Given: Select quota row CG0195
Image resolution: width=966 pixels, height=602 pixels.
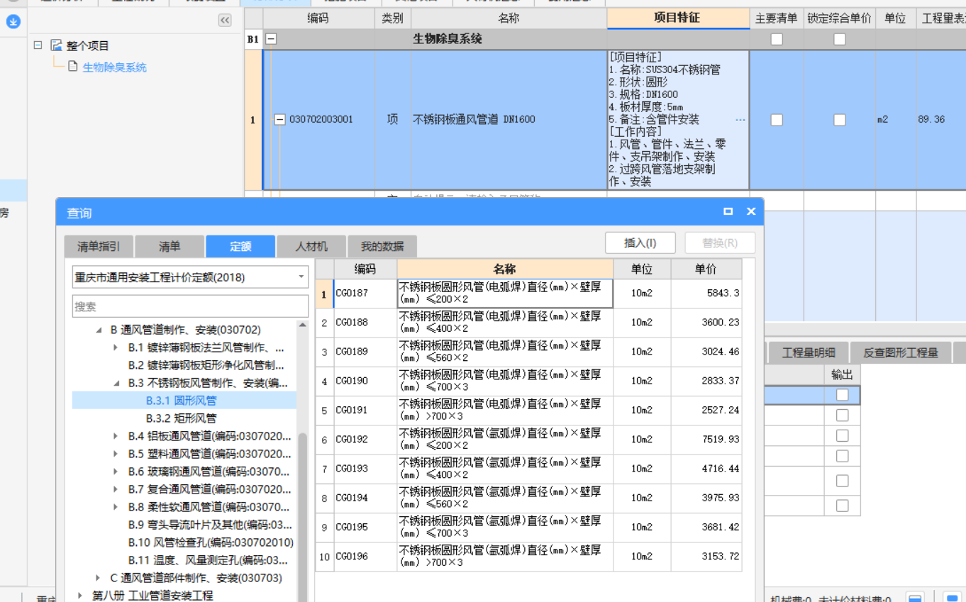Looking at the screenshot, I should 528,527.
